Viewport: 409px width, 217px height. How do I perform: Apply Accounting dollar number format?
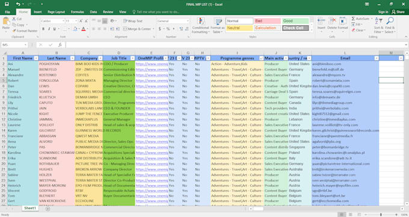coord(159,29)
